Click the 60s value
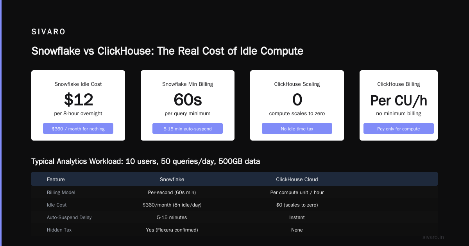Viewport: 469px width, 246px height. click(x=188, y=100)
